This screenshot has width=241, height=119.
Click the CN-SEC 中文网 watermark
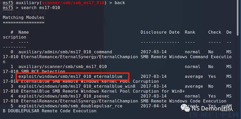pyautogui.click(x=214, y=115)
